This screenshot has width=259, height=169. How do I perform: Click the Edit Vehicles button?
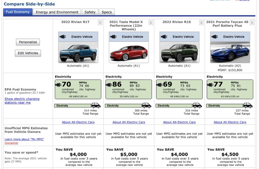click(28, 53)
